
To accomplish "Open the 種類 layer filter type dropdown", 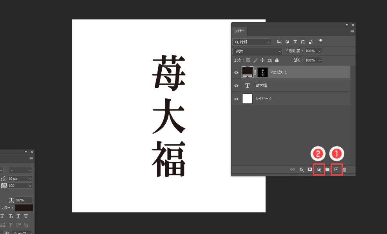I will click(x=251, y=42).
